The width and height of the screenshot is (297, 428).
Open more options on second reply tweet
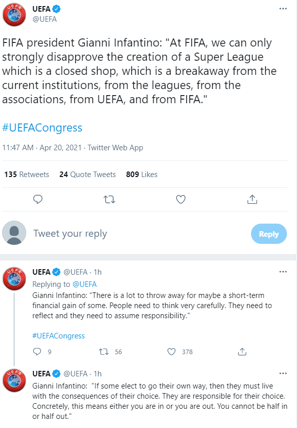[283, 373]
